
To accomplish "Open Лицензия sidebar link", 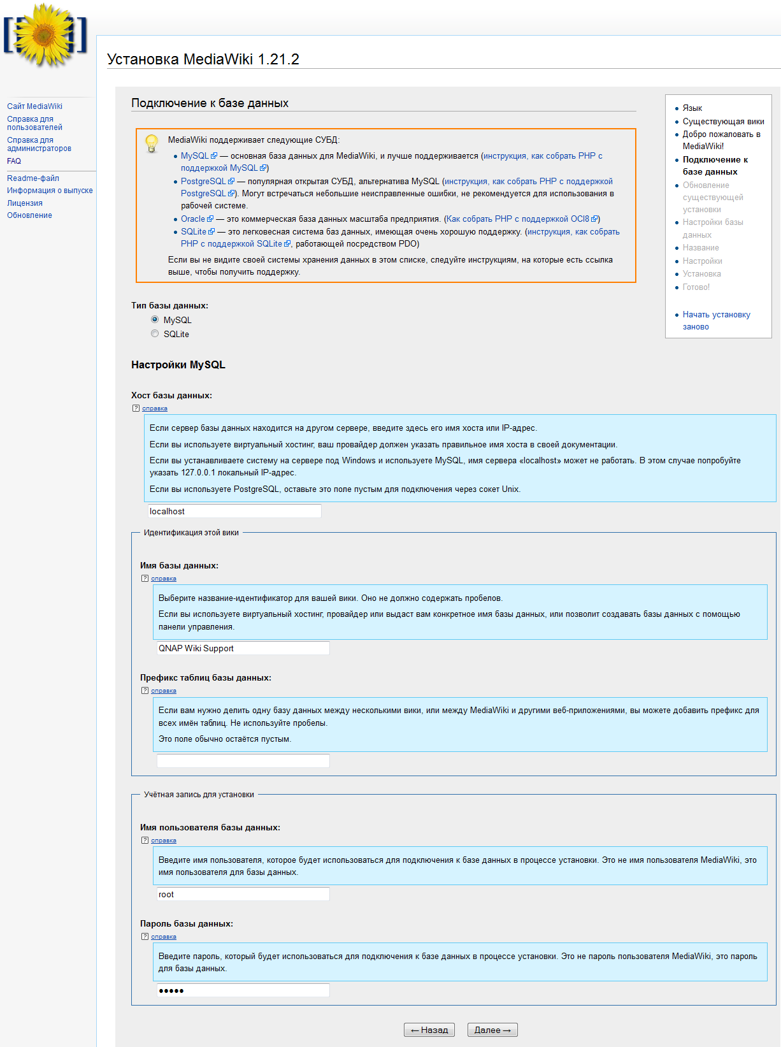I will (x=25, y=203).
